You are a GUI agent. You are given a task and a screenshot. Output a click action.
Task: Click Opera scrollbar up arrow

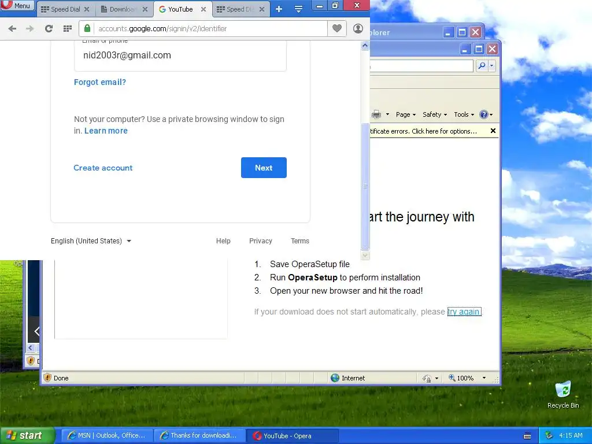[x=365, y=46]
